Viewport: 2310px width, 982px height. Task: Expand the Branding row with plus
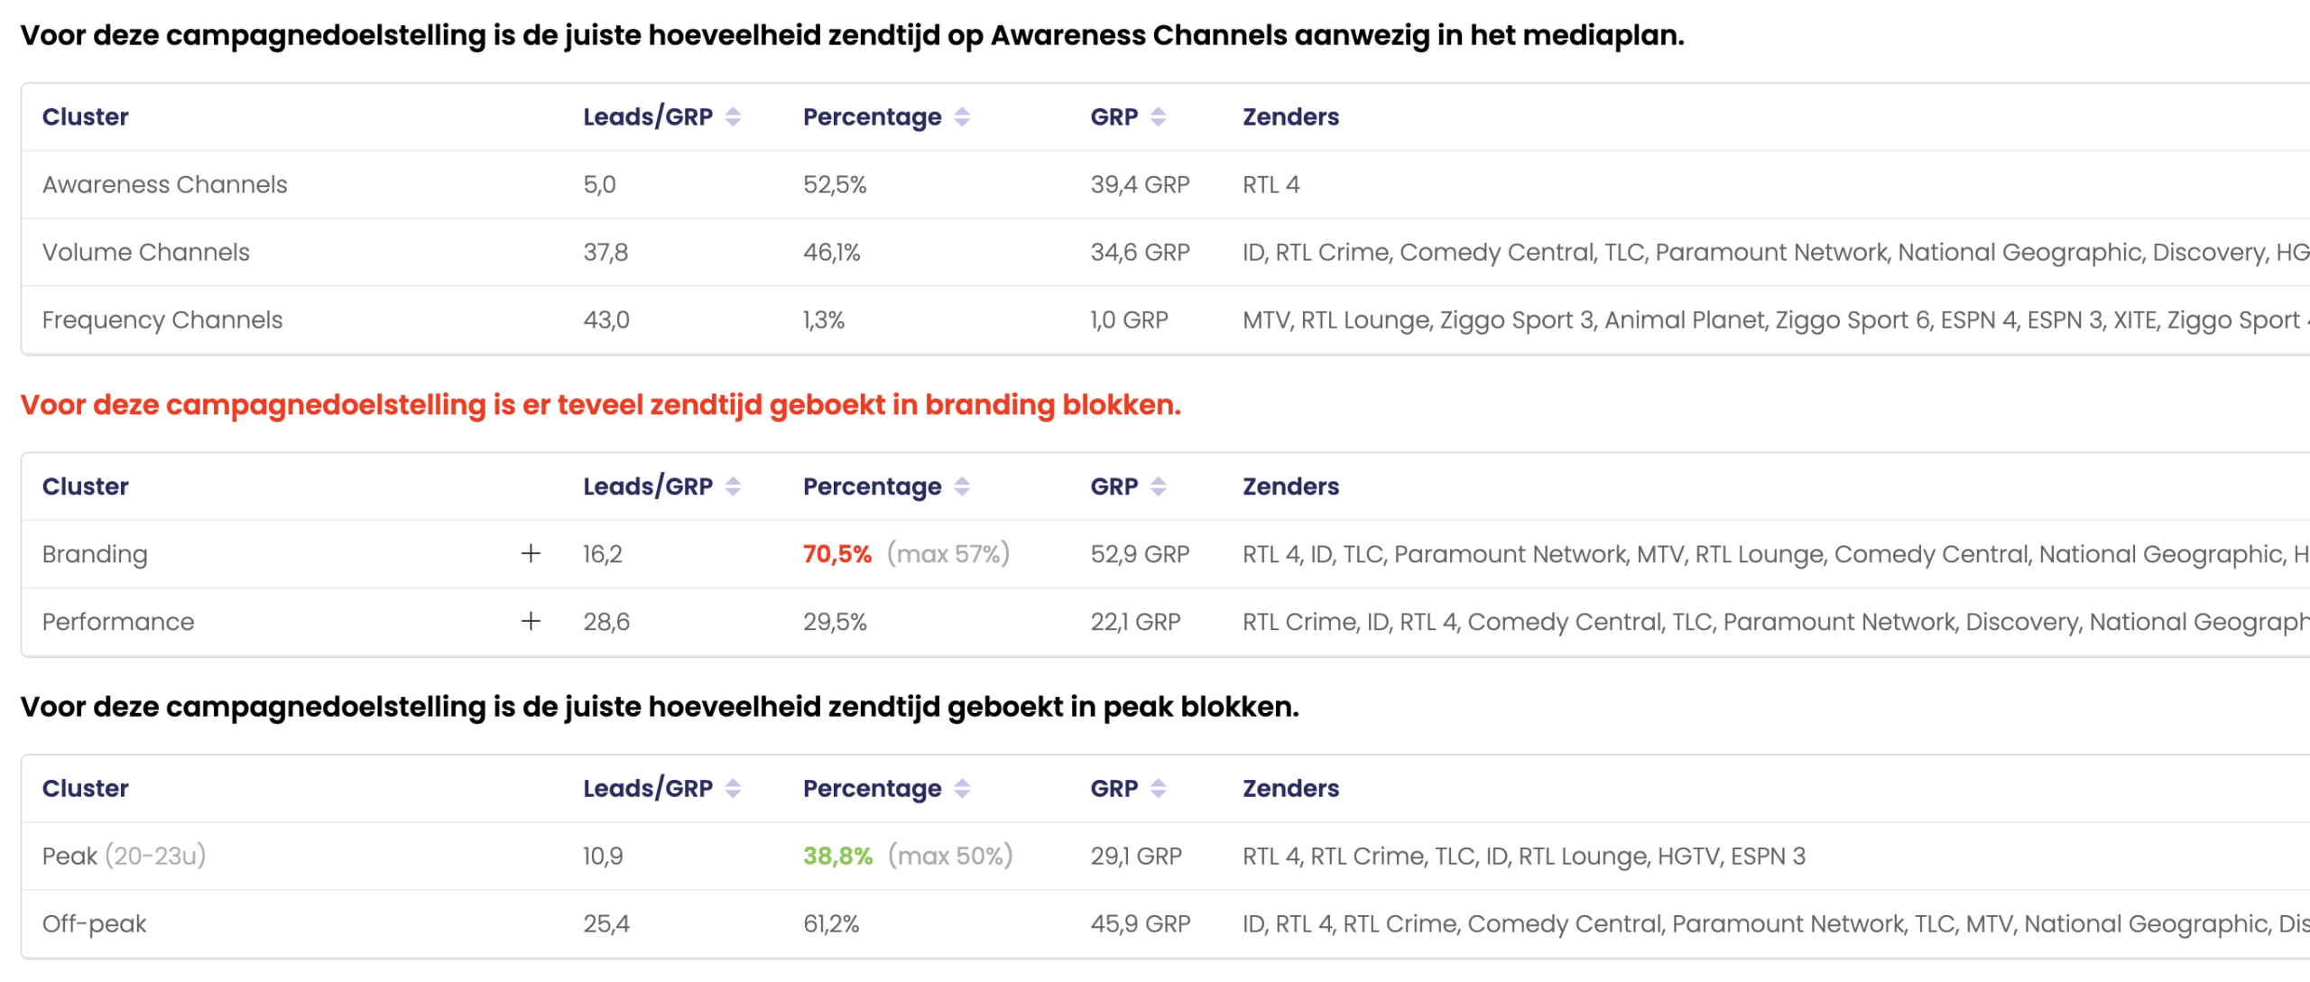tap(531, 554)
